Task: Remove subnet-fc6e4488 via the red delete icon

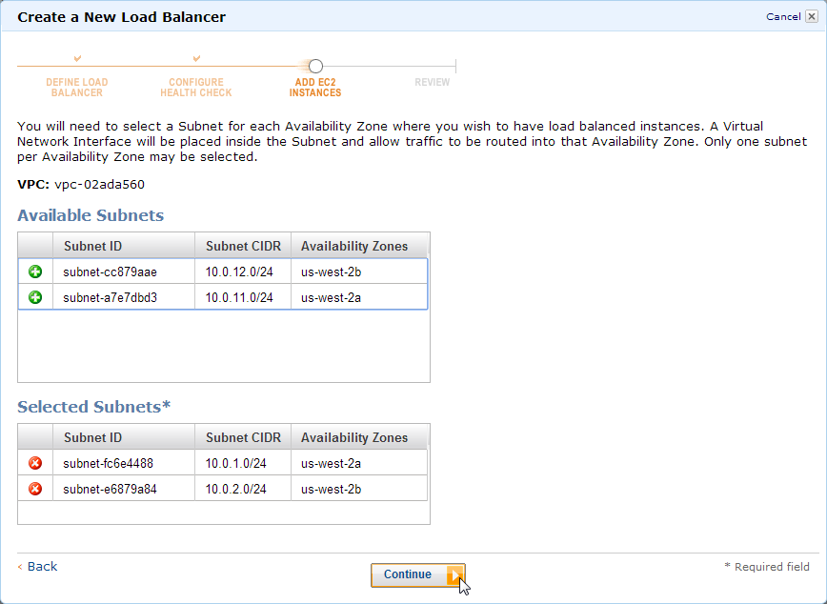Action: tap(34, 463)
